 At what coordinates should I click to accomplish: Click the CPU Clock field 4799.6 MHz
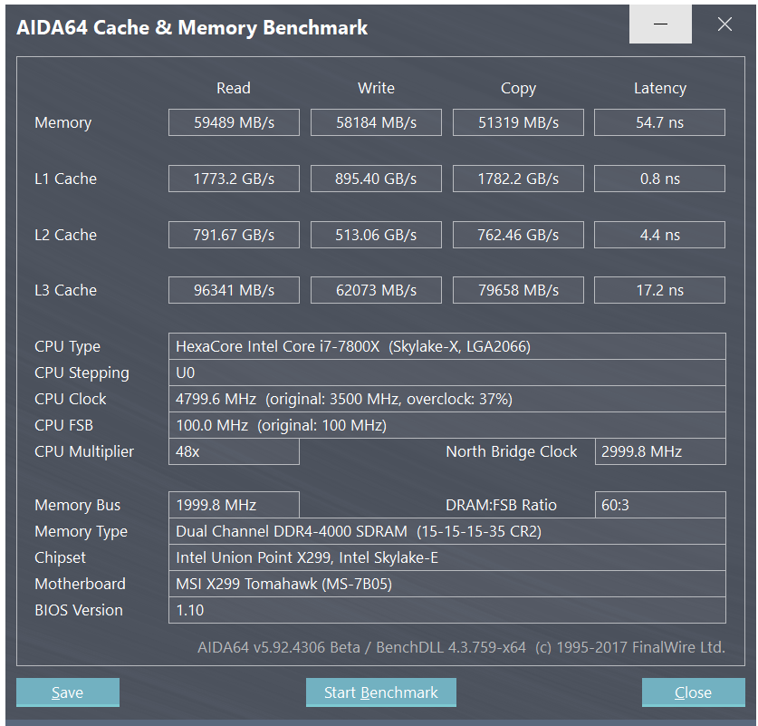pyautogui.click(x=447, y=399)
